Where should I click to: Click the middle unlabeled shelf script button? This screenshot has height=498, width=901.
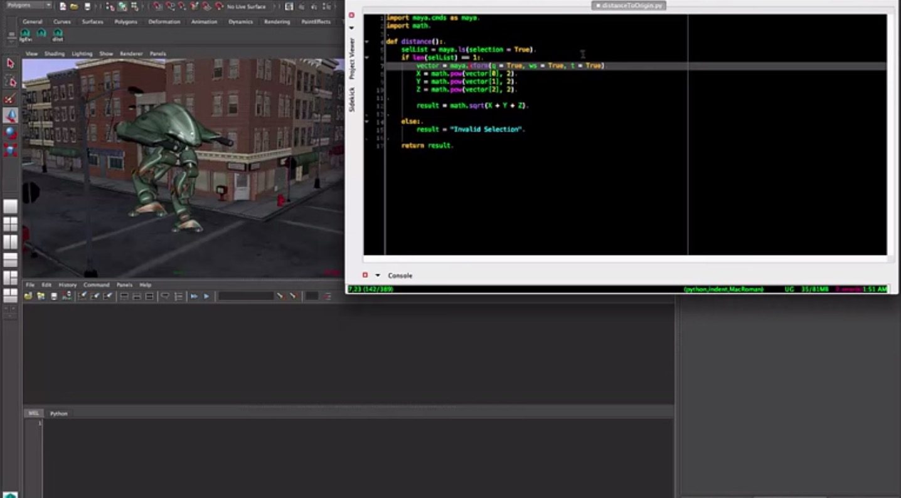[x=41, y=34]
